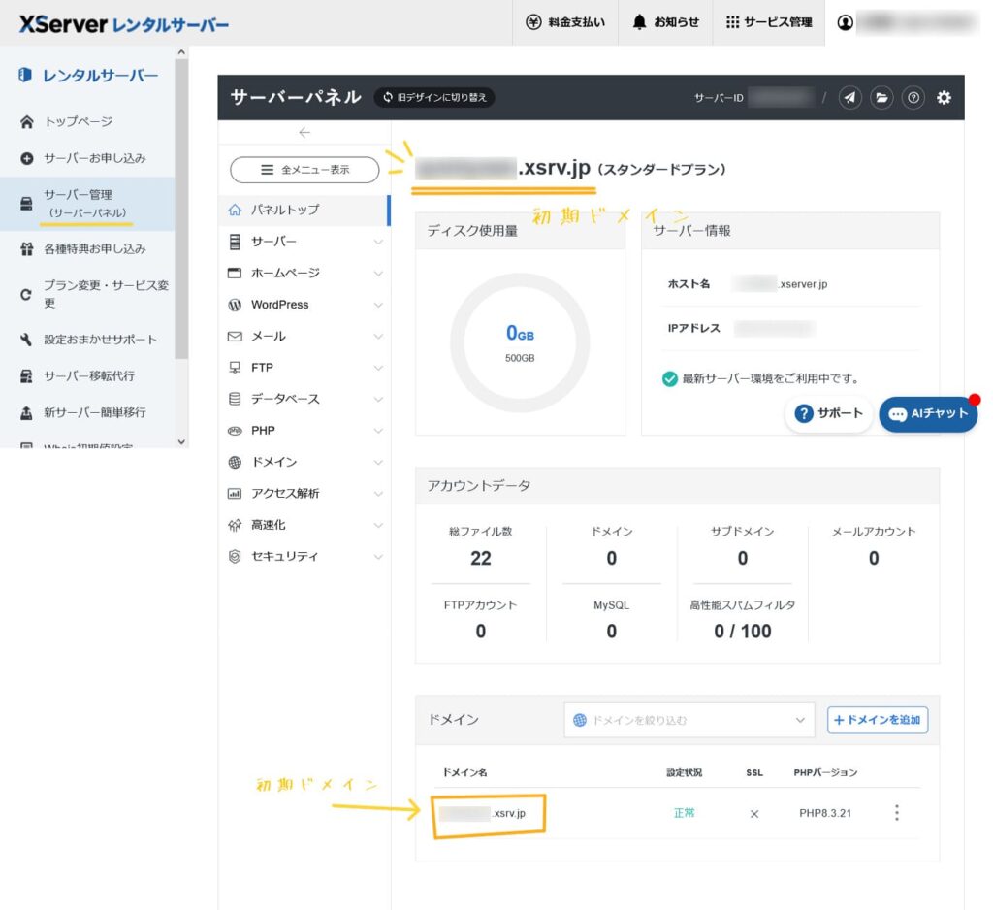Screen dimensions: 993x910
Task: Open 各種特典お申し込み sidebar item
Action: (x=87, y=249)
